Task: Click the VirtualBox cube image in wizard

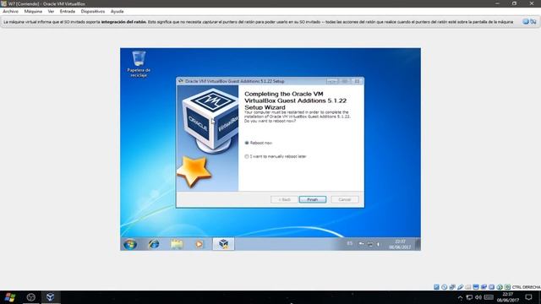Action: 210,121
